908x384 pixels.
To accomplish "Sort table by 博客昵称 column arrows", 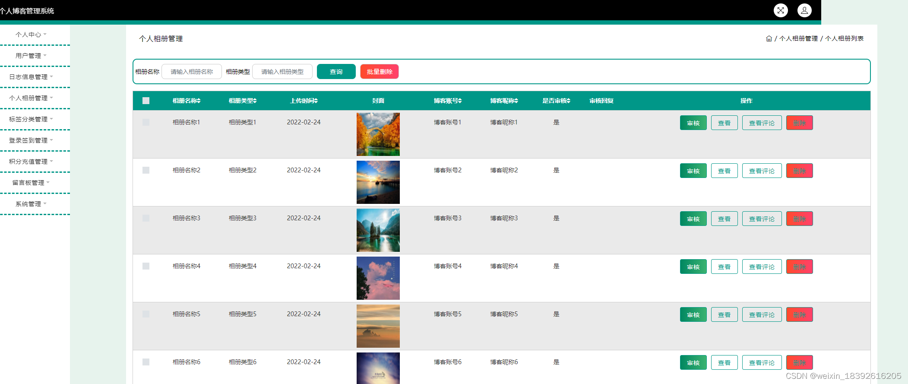I will (516, 101).
